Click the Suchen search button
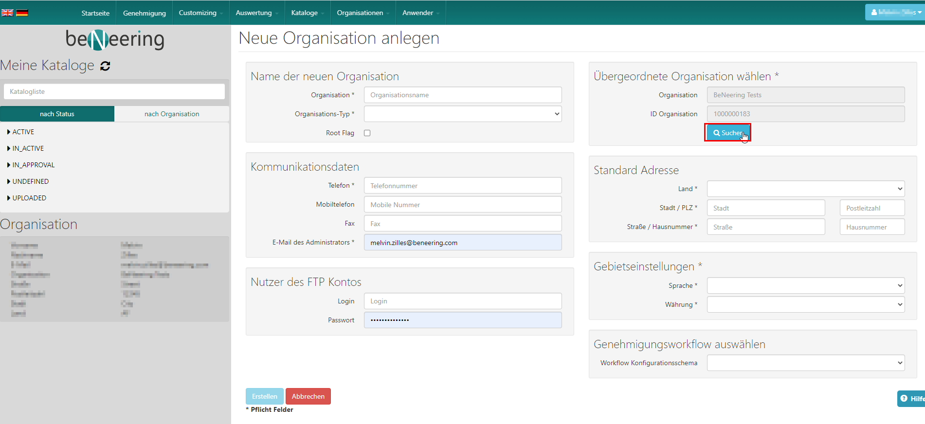The height and width of the screenshot is (424, 925). click(x=727, y=133)
